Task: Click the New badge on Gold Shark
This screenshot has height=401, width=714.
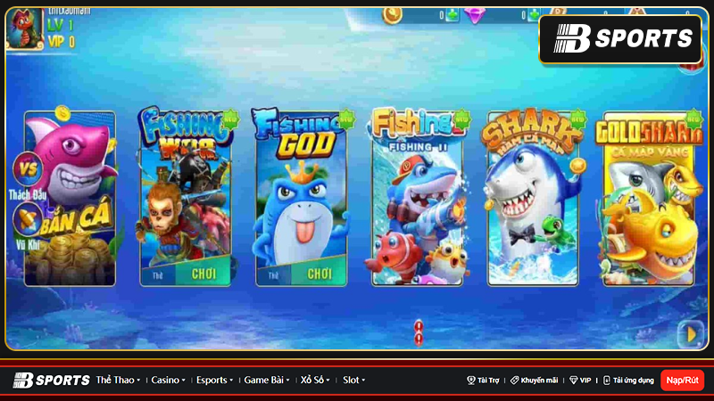Action: (x=693, y=119)
